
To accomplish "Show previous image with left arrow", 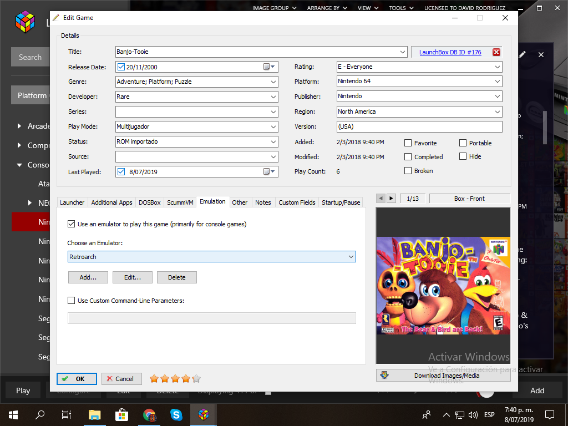I will click(x=381, y=198).
